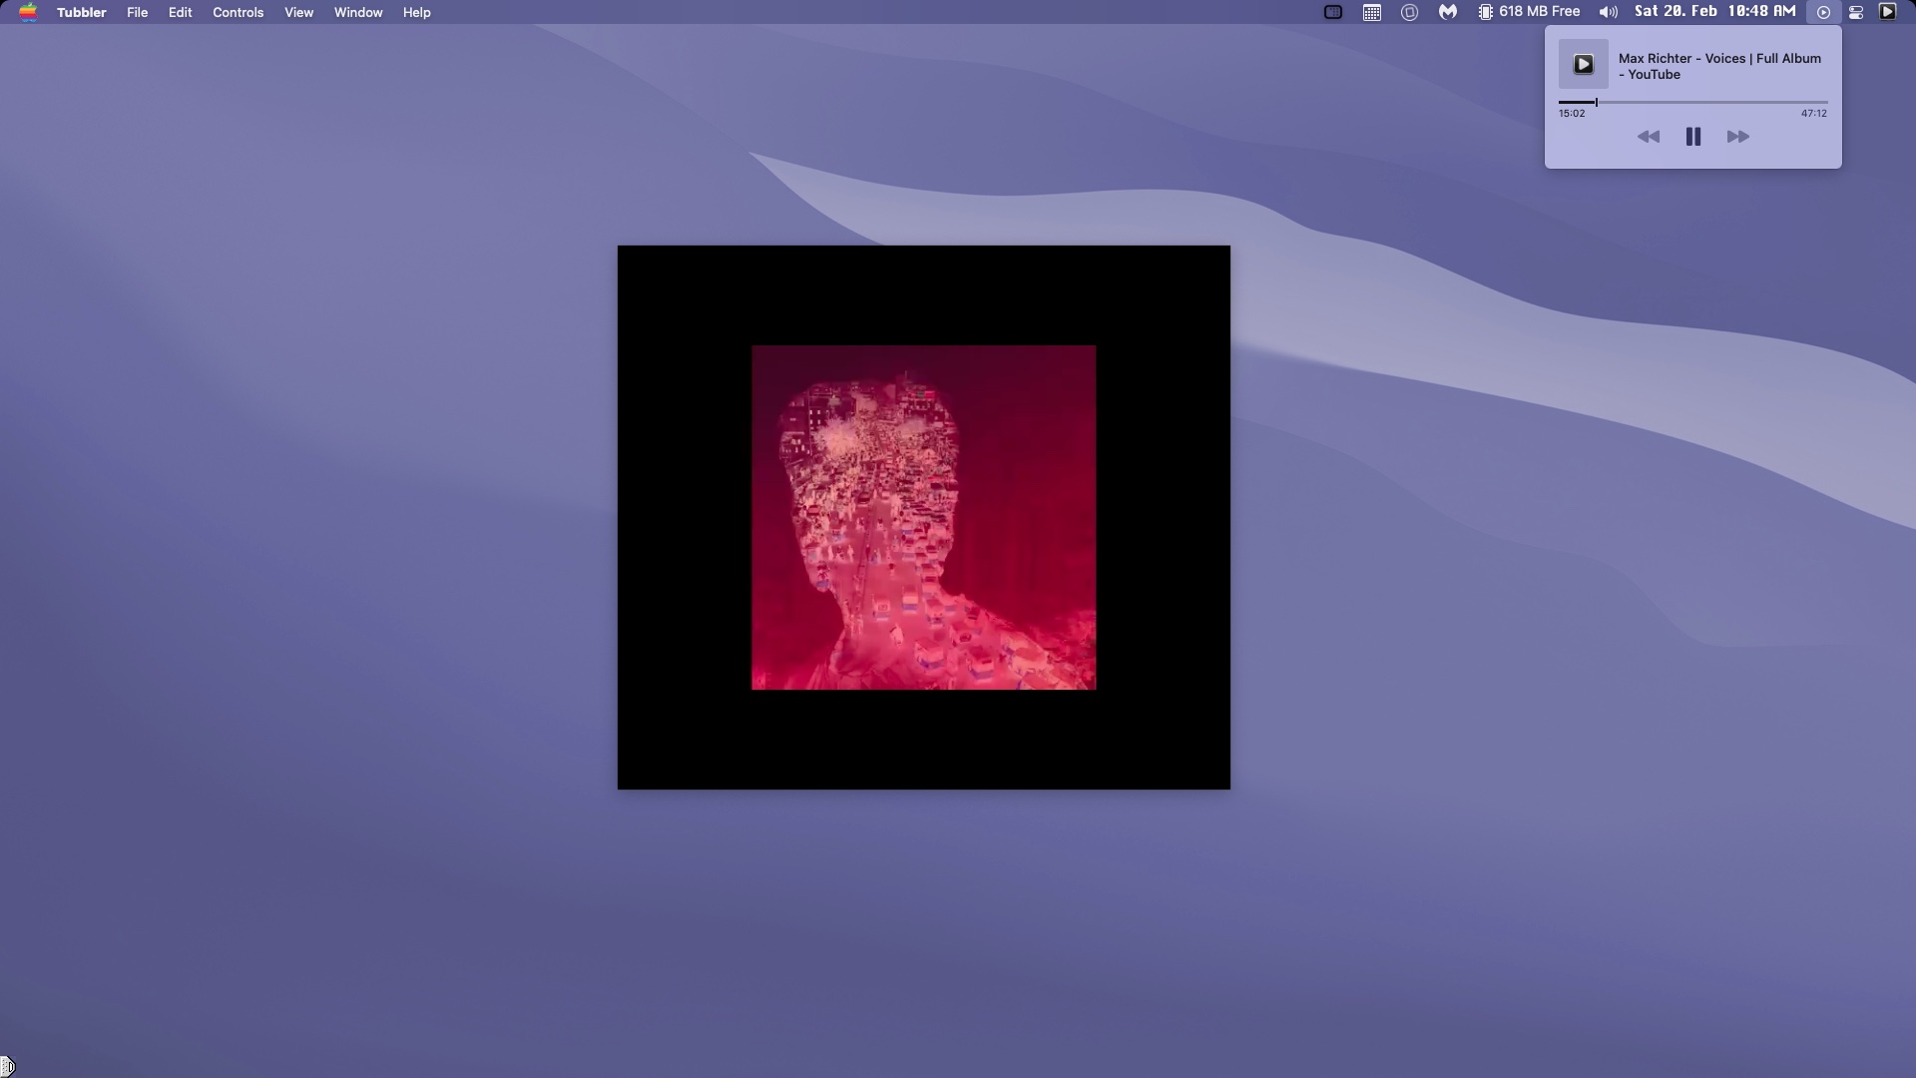Open the Apple menu
Viewport: 1916px width, 1078px height.
28,12
